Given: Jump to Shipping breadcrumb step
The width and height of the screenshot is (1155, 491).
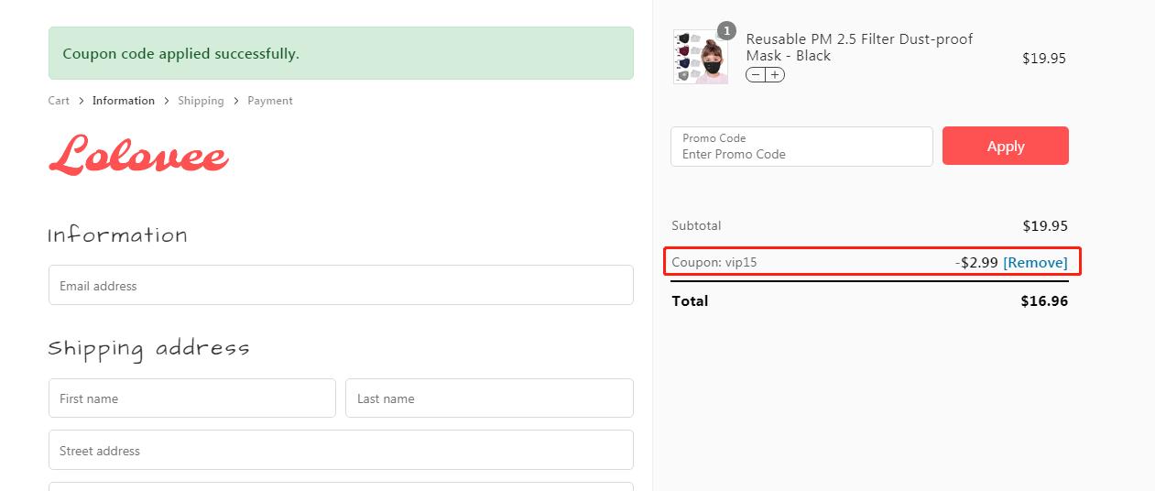Looking at the screenshot, I should coord(201,101).
